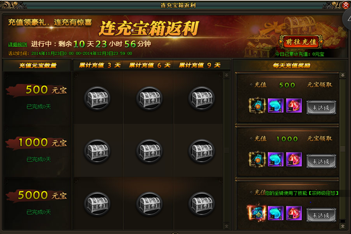Click 未达成 button for 500 daily reward
The height and width of the screenshot is (234, 351).
click(x=321, y=108)
